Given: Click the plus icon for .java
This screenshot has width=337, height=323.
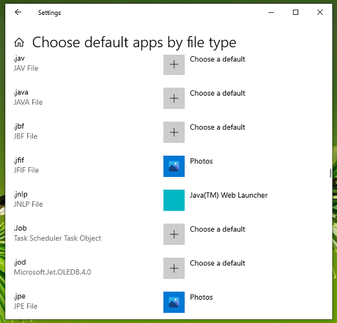Looking at the screenshot, I should tap(174, 98).
